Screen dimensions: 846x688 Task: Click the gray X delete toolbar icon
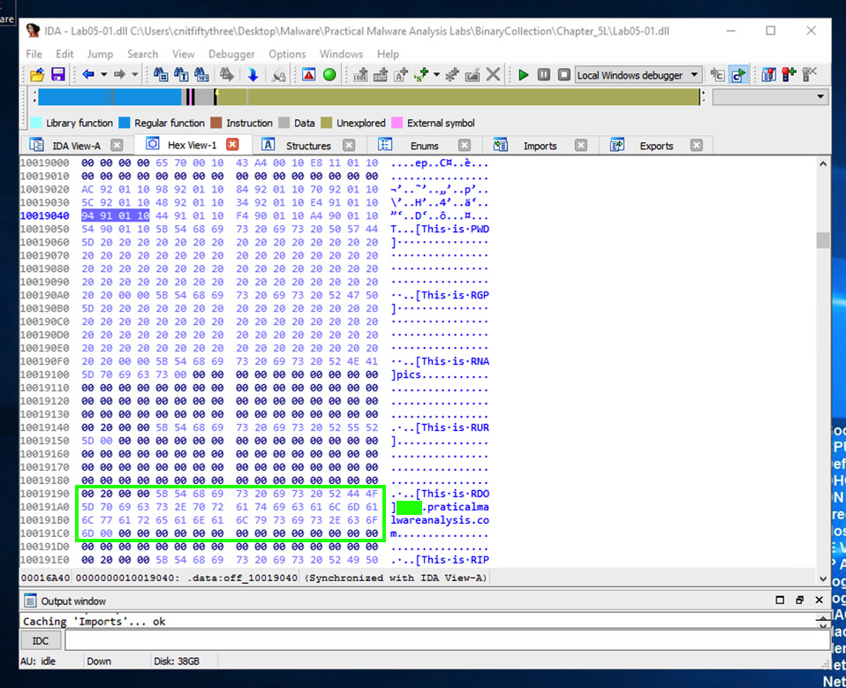tap(494, 75)
